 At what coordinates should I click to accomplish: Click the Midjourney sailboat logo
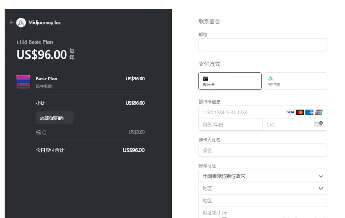tap(21, 22)
